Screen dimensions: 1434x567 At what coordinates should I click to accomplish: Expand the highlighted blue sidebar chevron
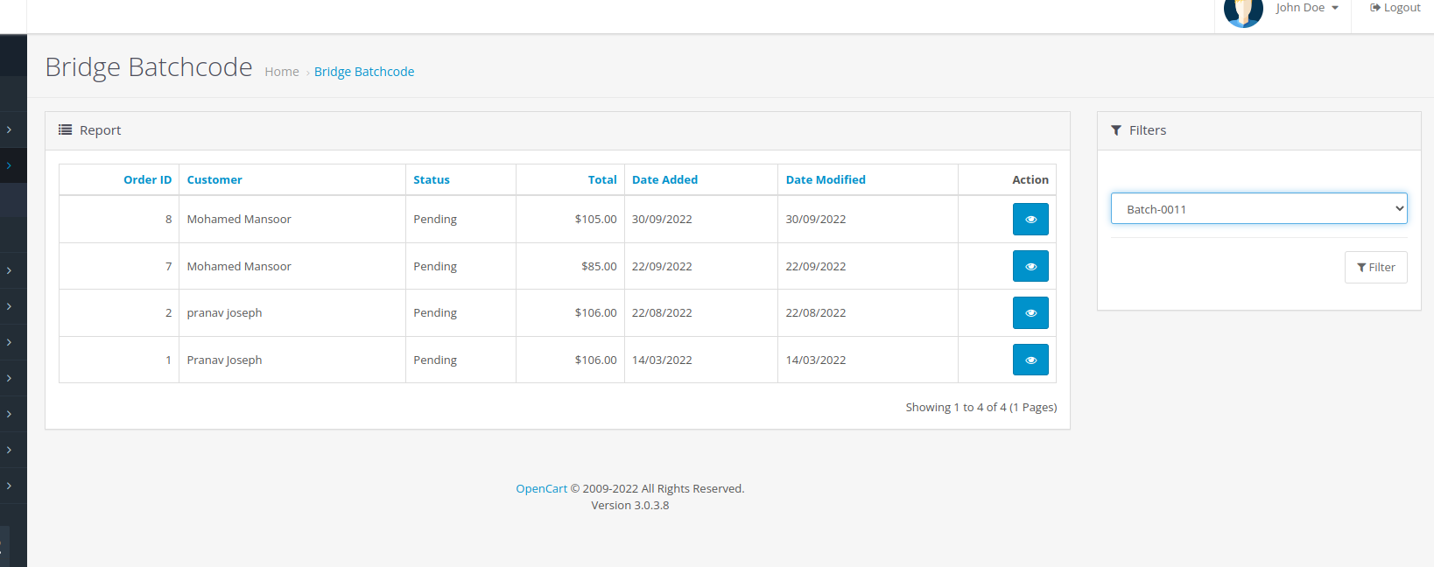pyautogui.click(x=10, y=165)
